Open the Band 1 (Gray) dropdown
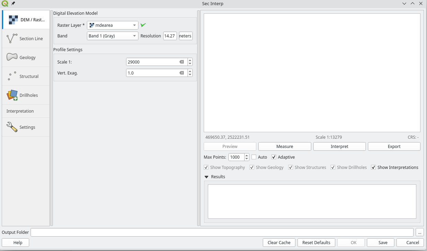427x251 pixels. 112,36
